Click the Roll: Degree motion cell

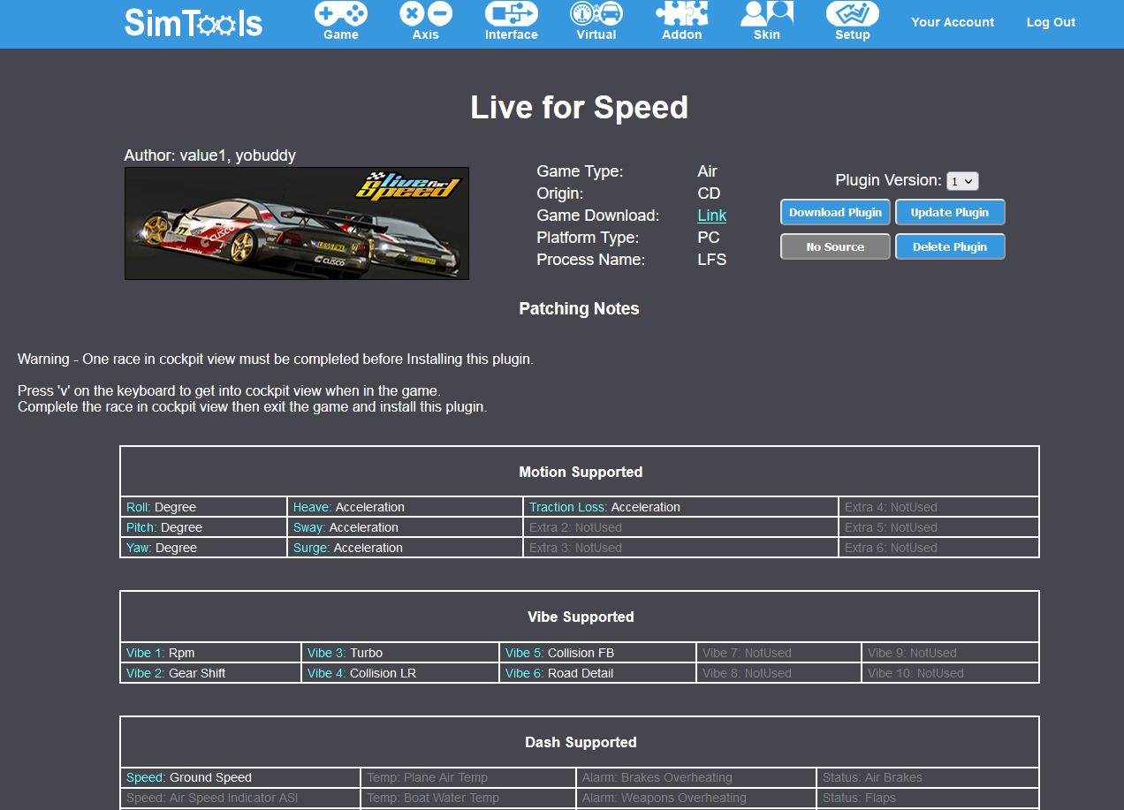(203, 507)
